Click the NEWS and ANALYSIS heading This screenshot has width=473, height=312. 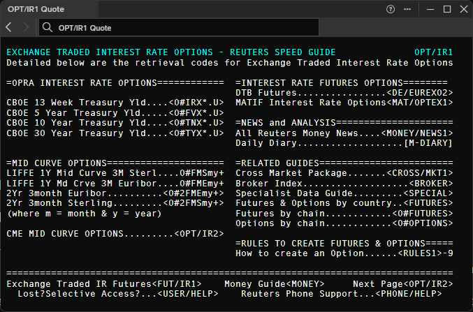344,123
